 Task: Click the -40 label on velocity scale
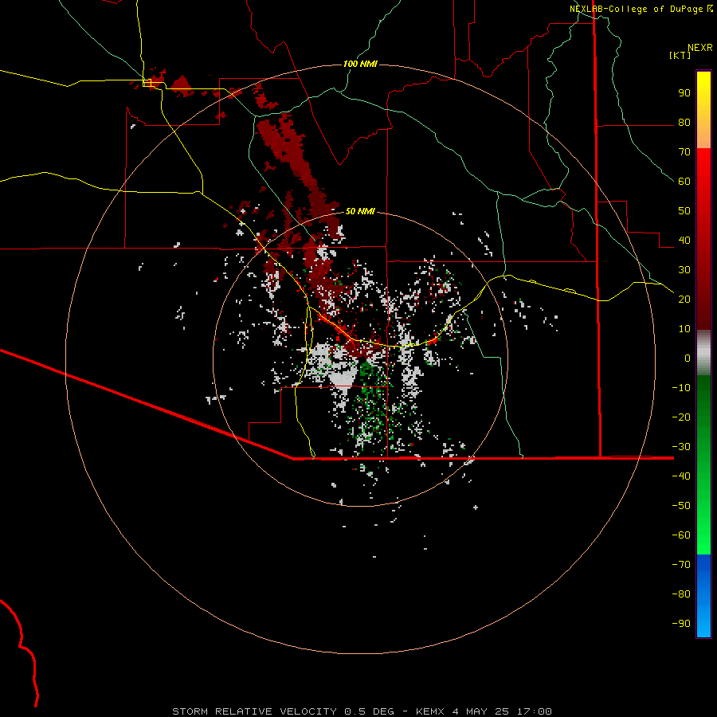click(681, 476)
